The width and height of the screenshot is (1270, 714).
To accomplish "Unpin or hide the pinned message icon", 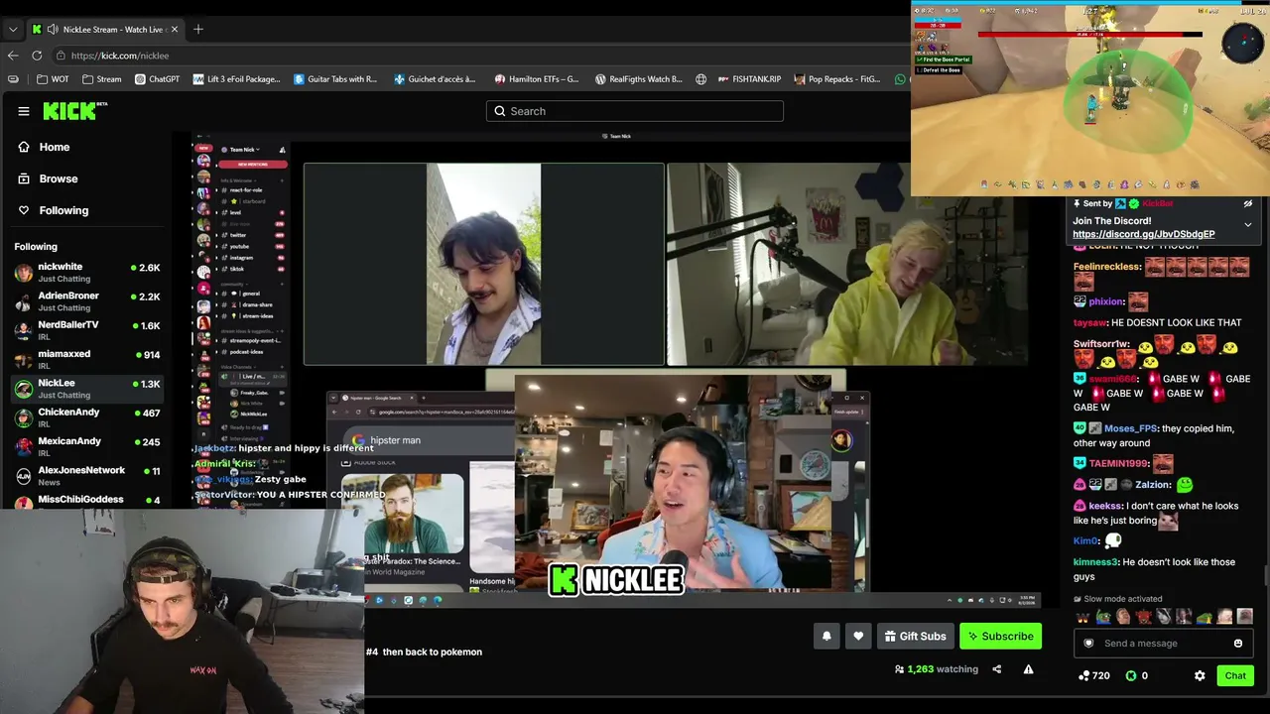I will [1248, 203].
